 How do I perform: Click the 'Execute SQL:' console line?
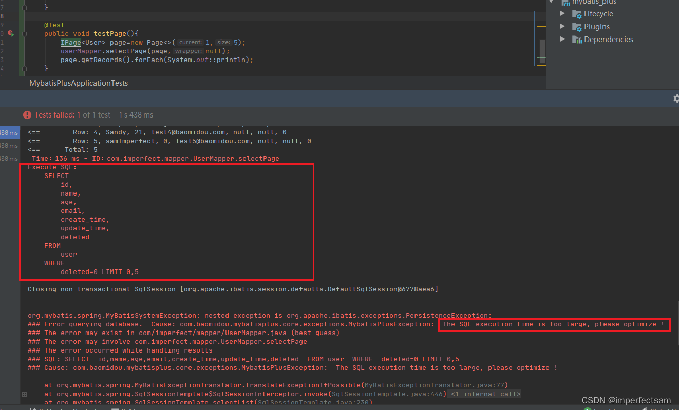click(52, 167)
